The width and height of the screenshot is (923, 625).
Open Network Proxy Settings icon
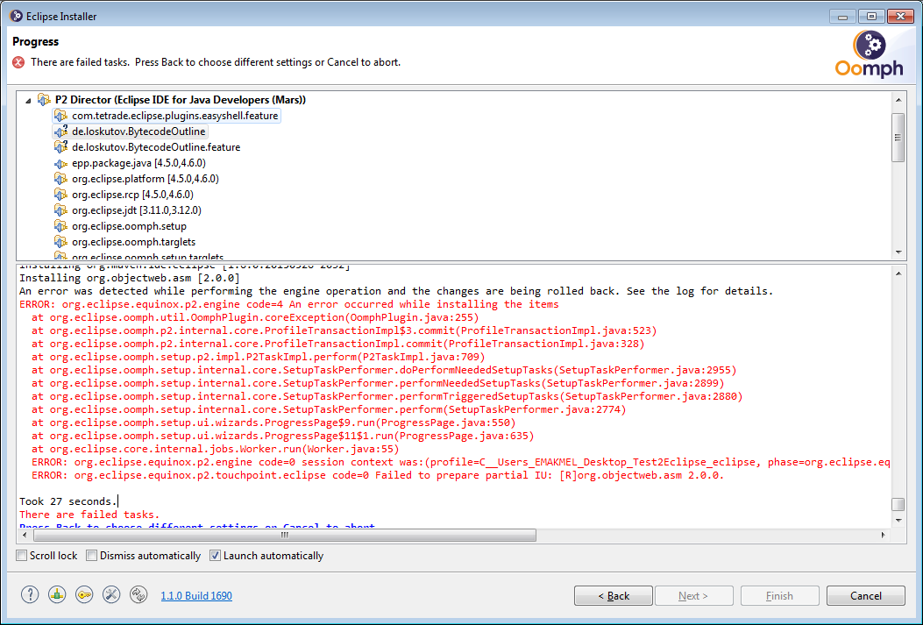57,594
